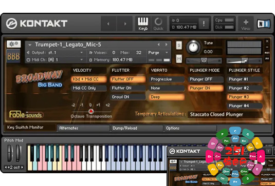Select Kbd + Midi CC velocity mode
This screenshot has width=275, height=186.
(89, 79)
